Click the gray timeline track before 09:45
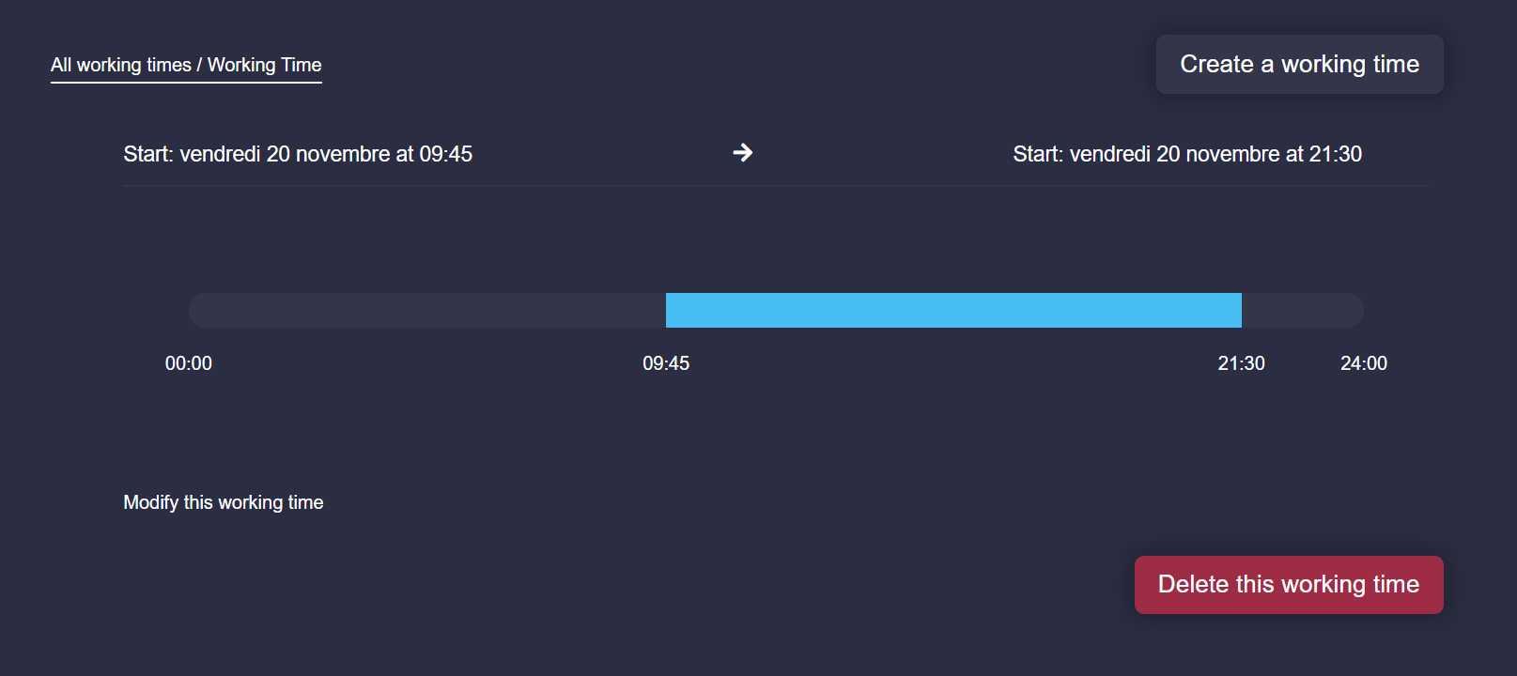The width and height of the screenshot is (1517, 676). point(427,310)
